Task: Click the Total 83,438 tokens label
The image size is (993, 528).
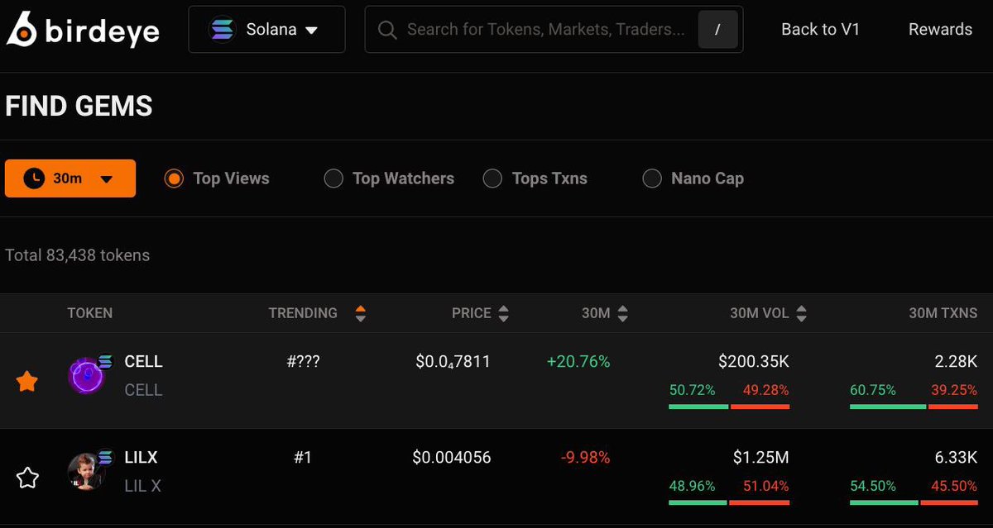Action: 78,255
